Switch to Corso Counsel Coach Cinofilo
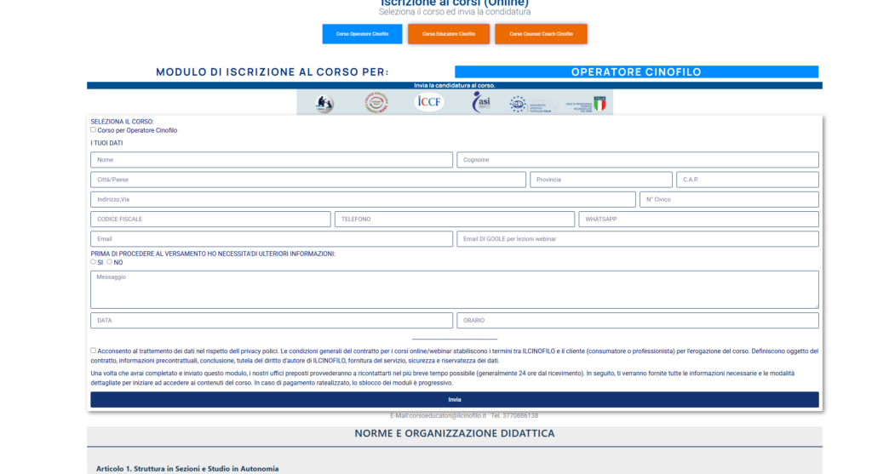The width and height of the screenshot is (872, 474). pos(541,34)
